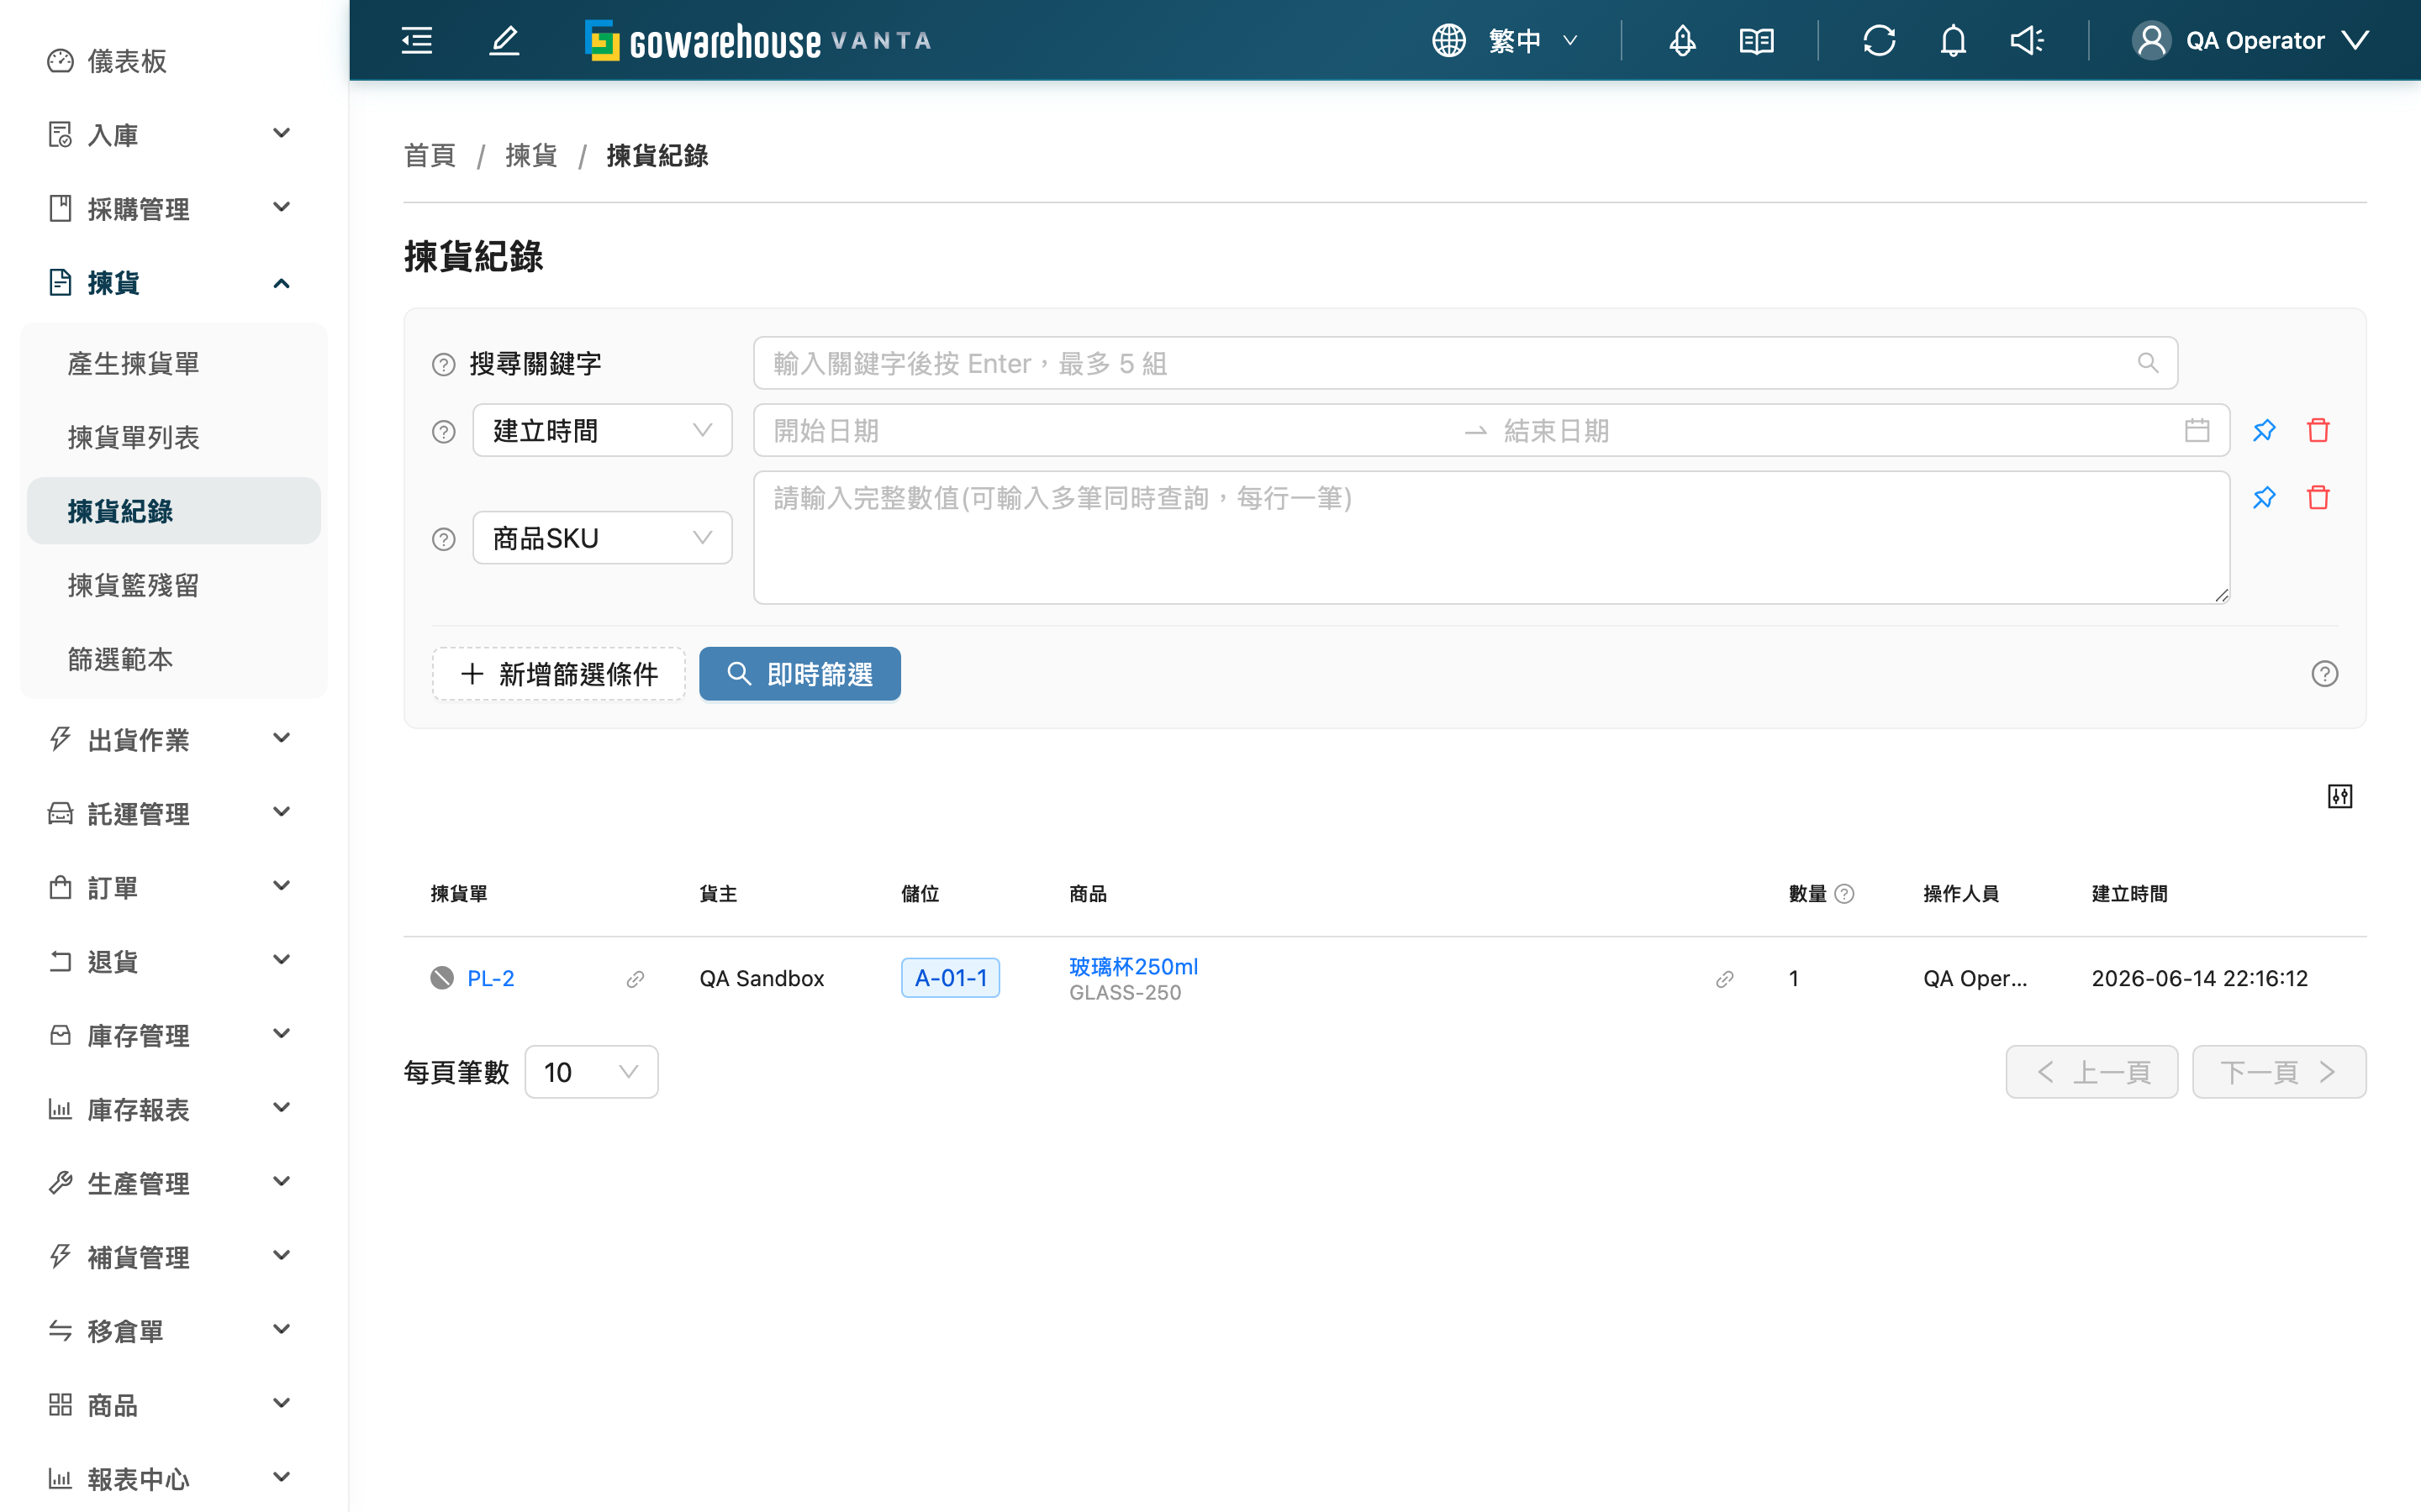This screenshot has height=1512, width=2421.
Task: Click the filter panel help icon
Action: click(2325, 674)
